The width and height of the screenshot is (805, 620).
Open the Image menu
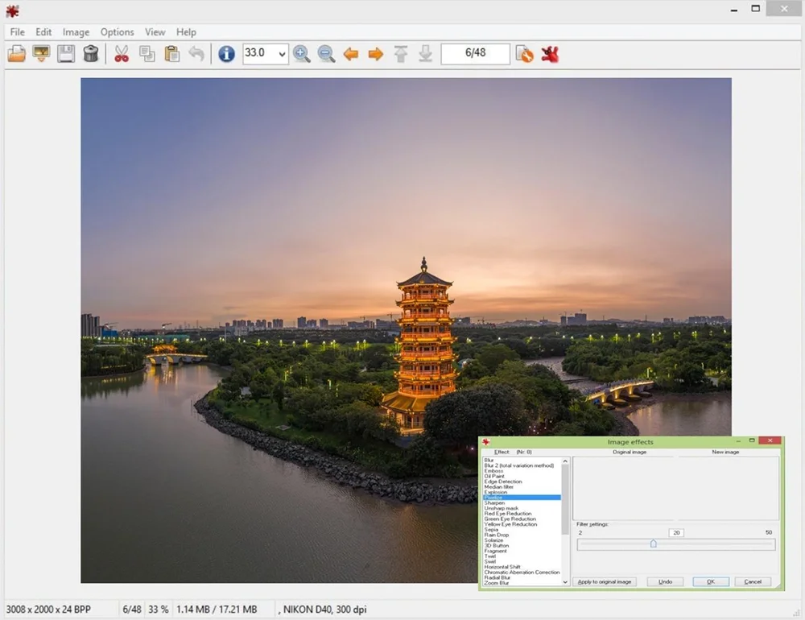tap(76, 32)
